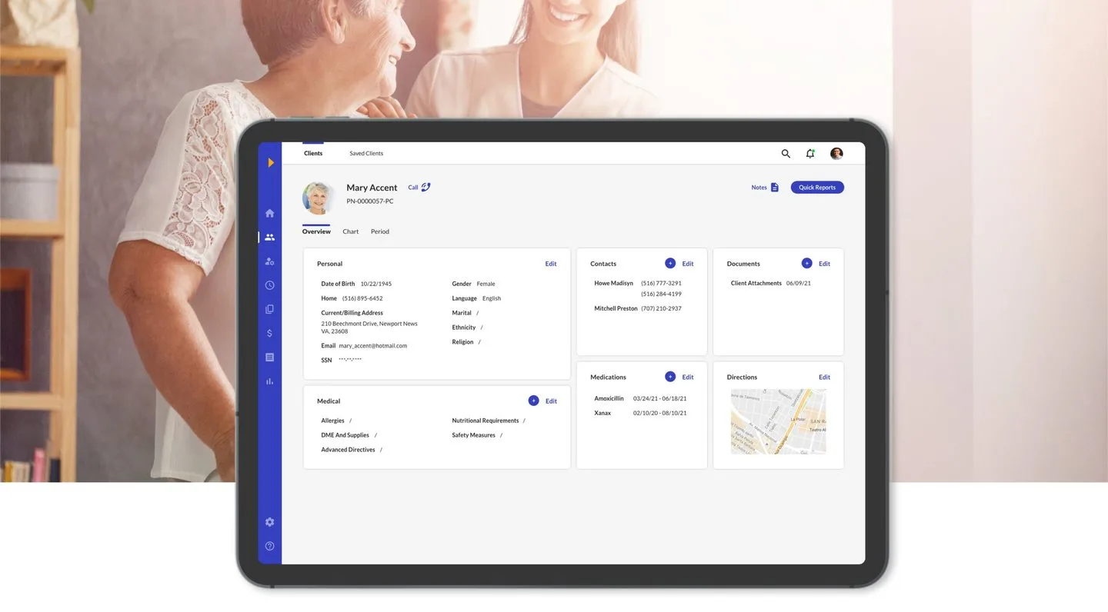This screenshot has height=612, width=1108.
Task: Select the reports chart icon in sidebar
Action: (269, 381)
